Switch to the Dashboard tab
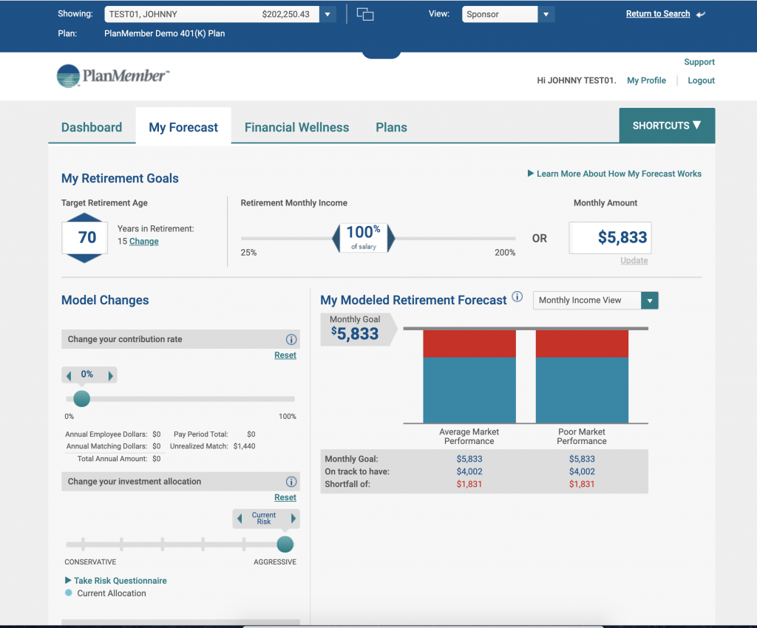This screenshot has height=628, width=757. [x=92, y=127]
